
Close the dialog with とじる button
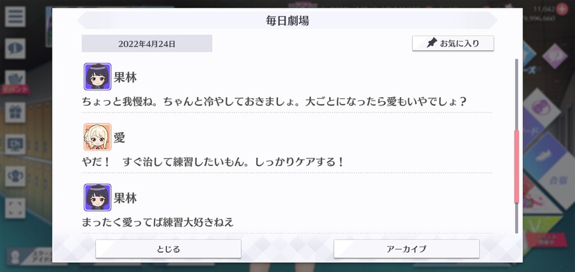(x=168, y=249)
